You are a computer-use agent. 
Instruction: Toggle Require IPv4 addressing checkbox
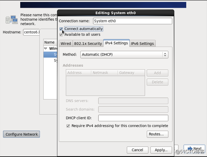click(x=68, y=126)
